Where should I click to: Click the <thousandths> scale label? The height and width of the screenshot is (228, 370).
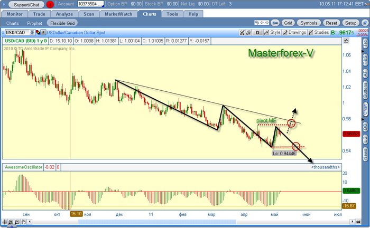pos(326,167)
